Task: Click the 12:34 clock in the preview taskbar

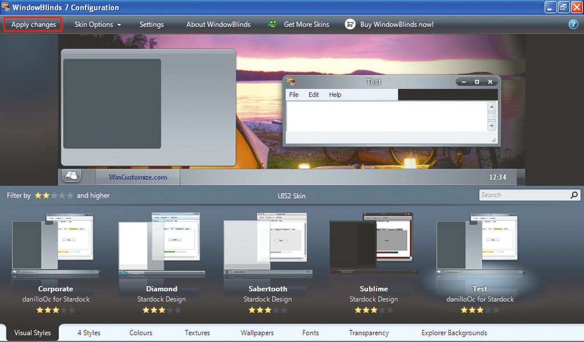Action: [x=497, y=177]
